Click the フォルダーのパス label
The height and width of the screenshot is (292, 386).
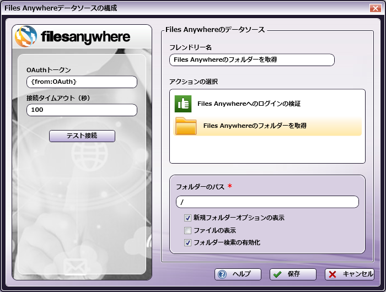[x=200, y=187]
